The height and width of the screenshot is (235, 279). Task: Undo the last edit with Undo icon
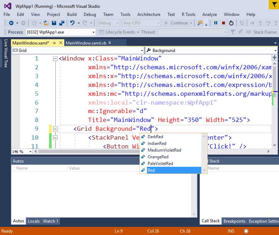[72, 23]
